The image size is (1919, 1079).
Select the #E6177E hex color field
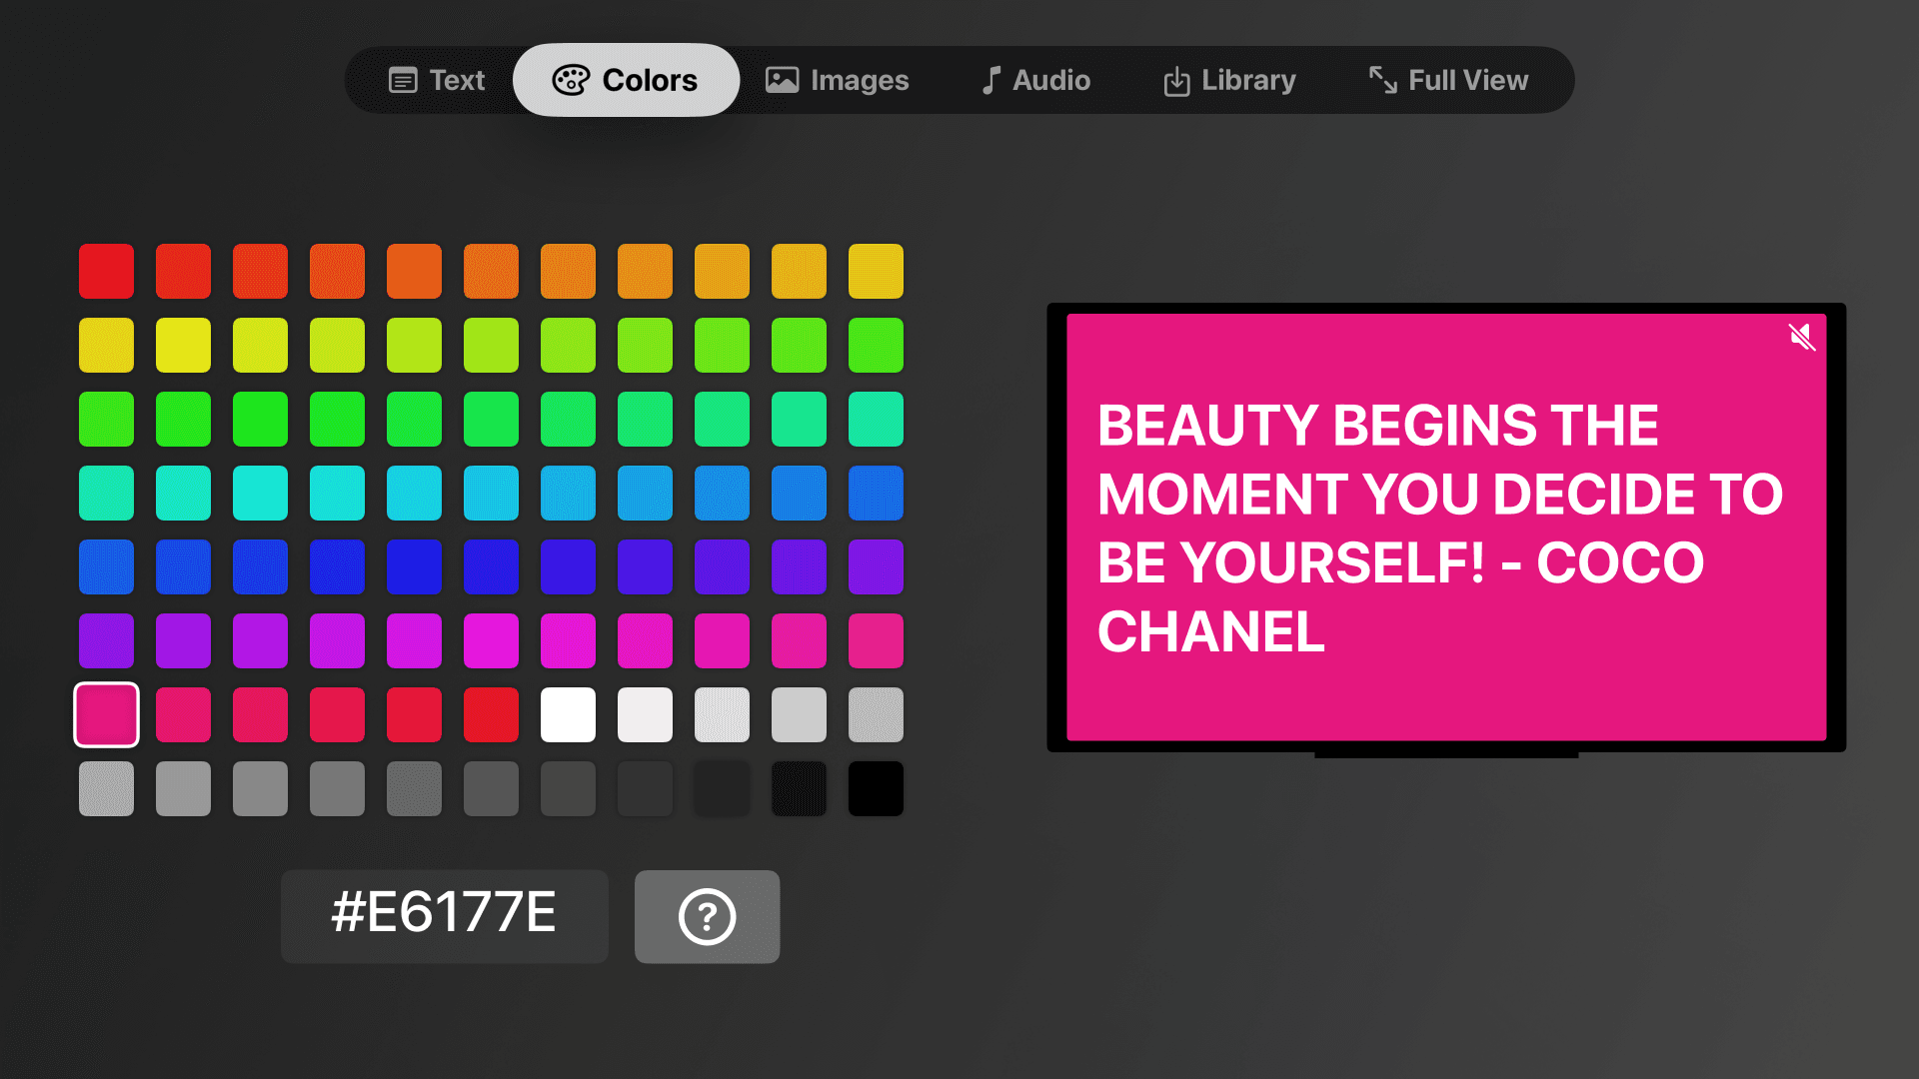[x=444, y=916]
